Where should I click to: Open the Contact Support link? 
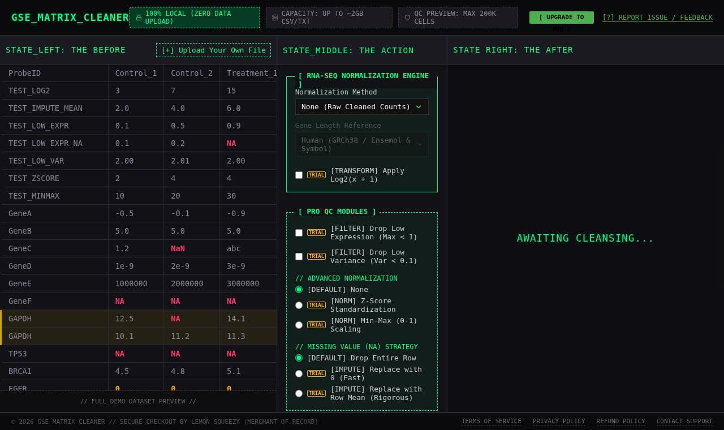coord(684,422)
